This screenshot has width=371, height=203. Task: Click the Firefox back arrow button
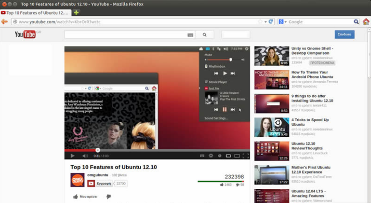pyautogui.click(x=4, y=22)
